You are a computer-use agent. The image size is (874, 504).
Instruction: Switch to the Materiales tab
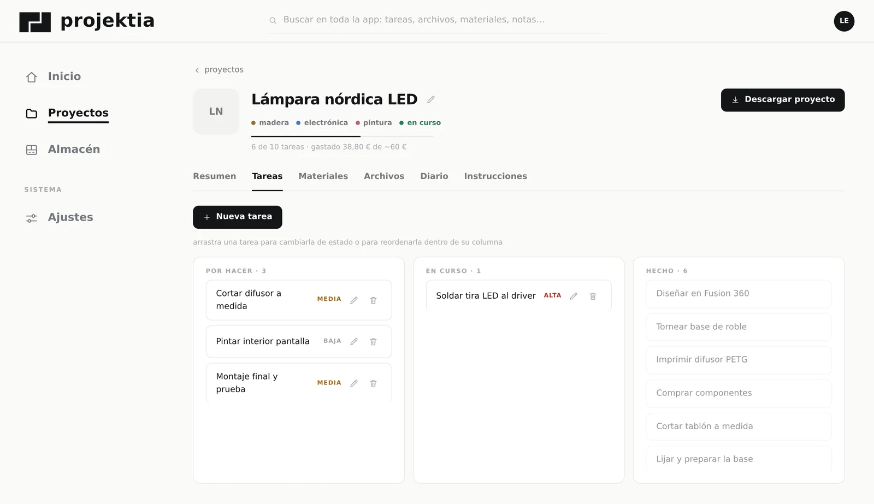click(x=323, y=176)
